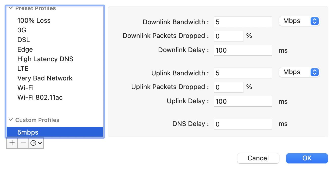Viewport: 335px width, 170px height.
Task: Select the 5mbps custom profile
Action: [28, 132]
